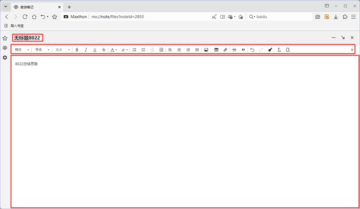360x209 pixels.
Task: Click the shrink arrow beside note close
Action: (343, 38)
